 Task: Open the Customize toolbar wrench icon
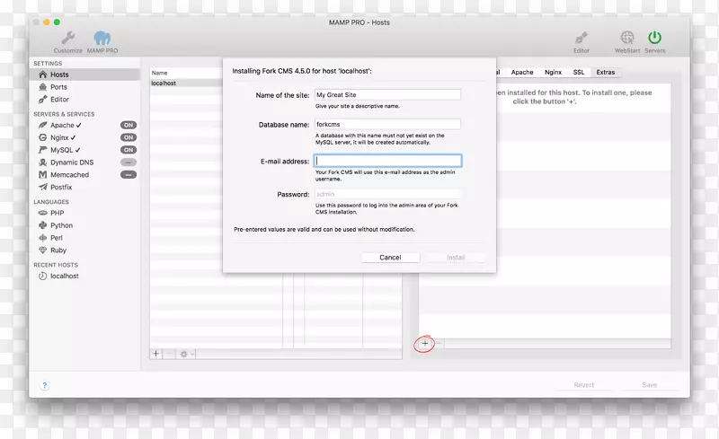tap(67, 38)
